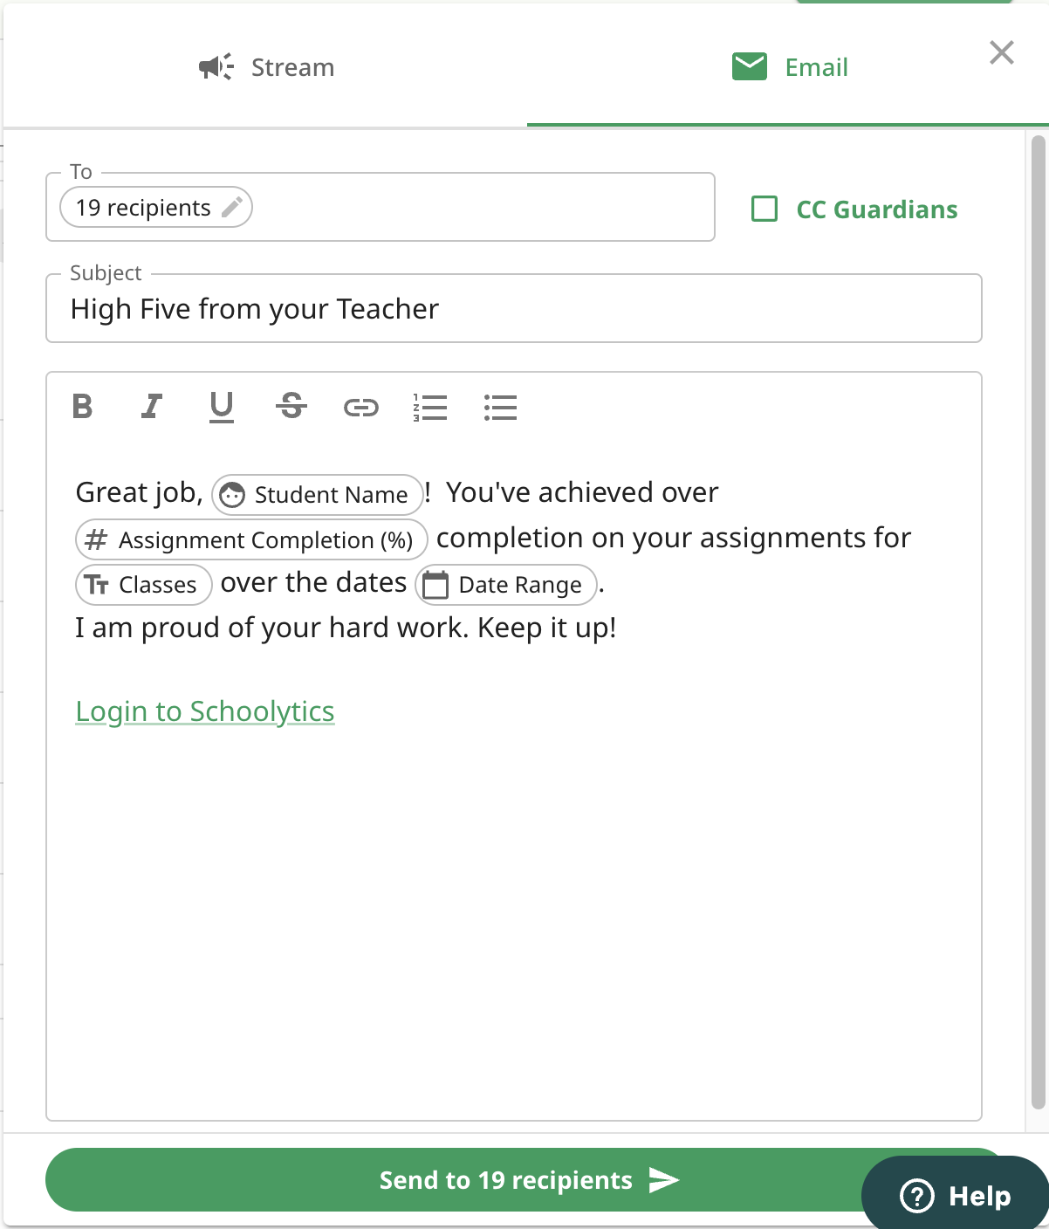Image resolution: width=1049 pixels, height=1229 pixels.
Task: Insert a hyperlink using the link icon
Action: 361,406
